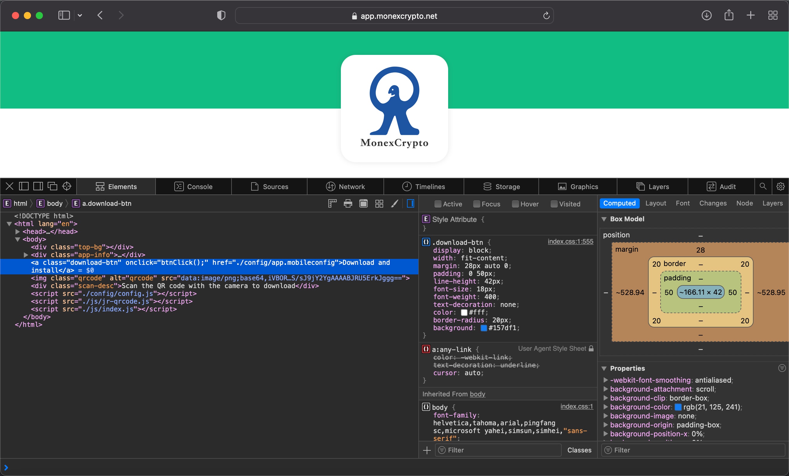Open background-color rgb swatch

pos(678,407)
